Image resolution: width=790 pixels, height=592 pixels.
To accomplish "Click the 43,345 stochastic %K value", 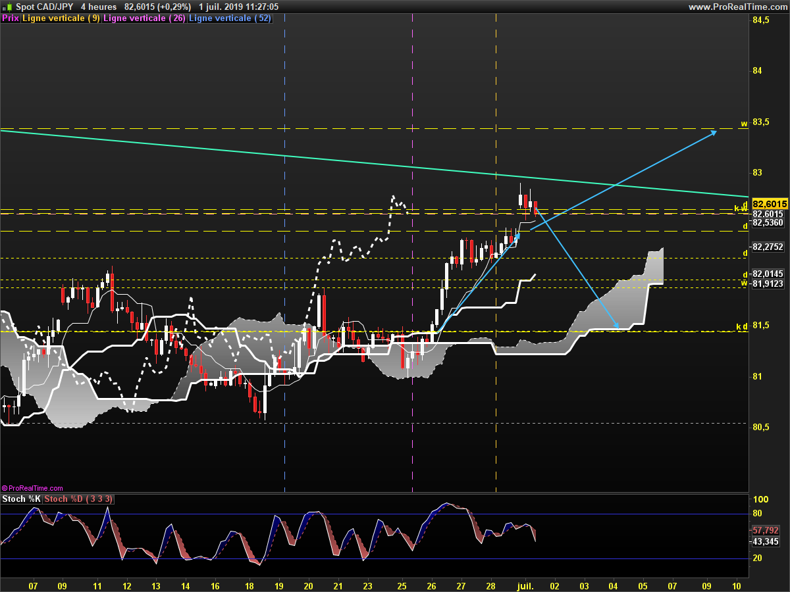I will tap(765, 541).
